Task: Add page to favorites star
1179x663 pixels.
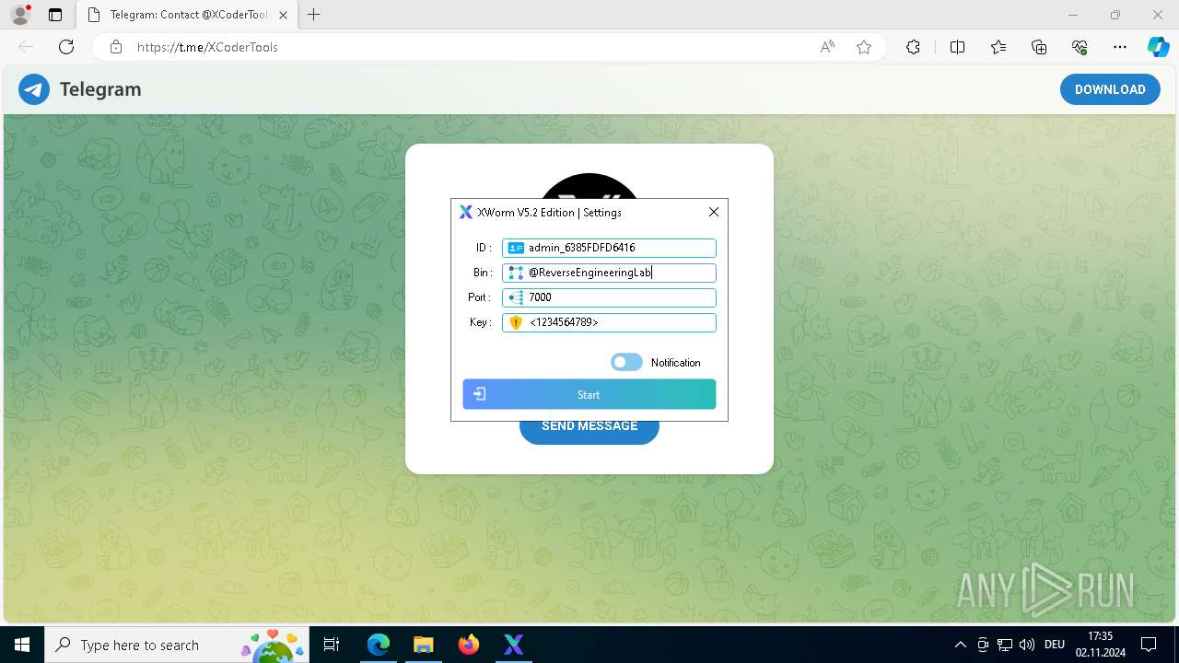Action: [864, 47]
